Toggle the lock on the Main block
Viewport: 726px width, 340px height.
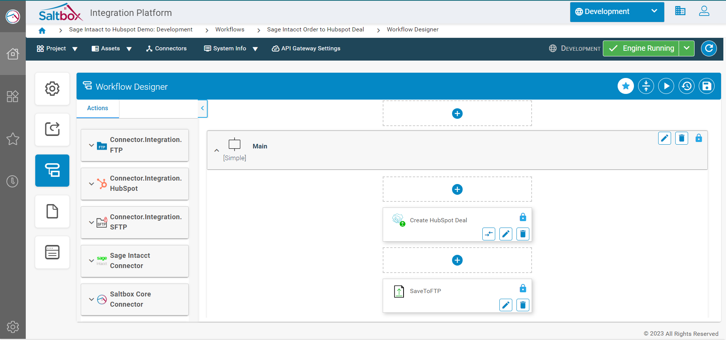click(698, 138)
